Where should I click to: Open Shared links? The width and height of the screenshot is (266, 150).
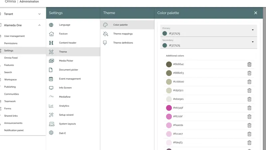pos(11,116)
